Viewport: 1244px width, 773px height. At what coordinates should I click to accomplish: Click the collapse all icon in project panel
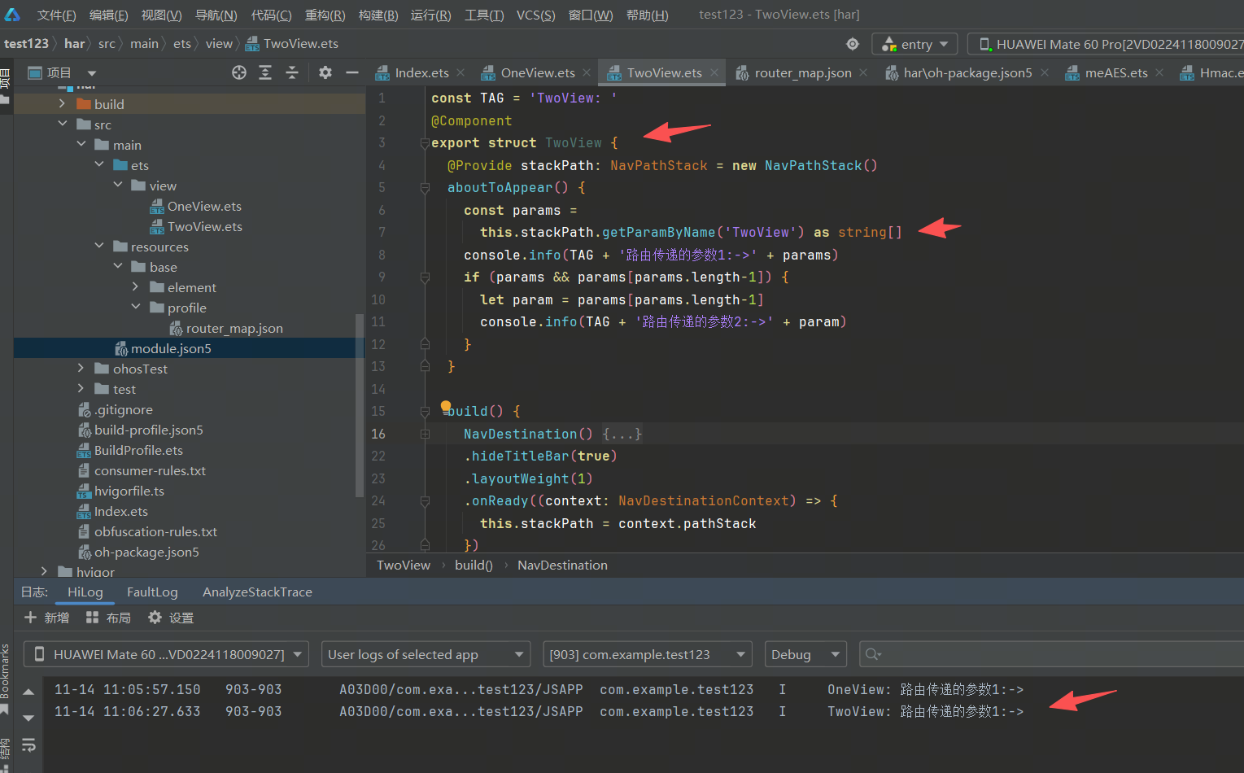coord(292,72)
